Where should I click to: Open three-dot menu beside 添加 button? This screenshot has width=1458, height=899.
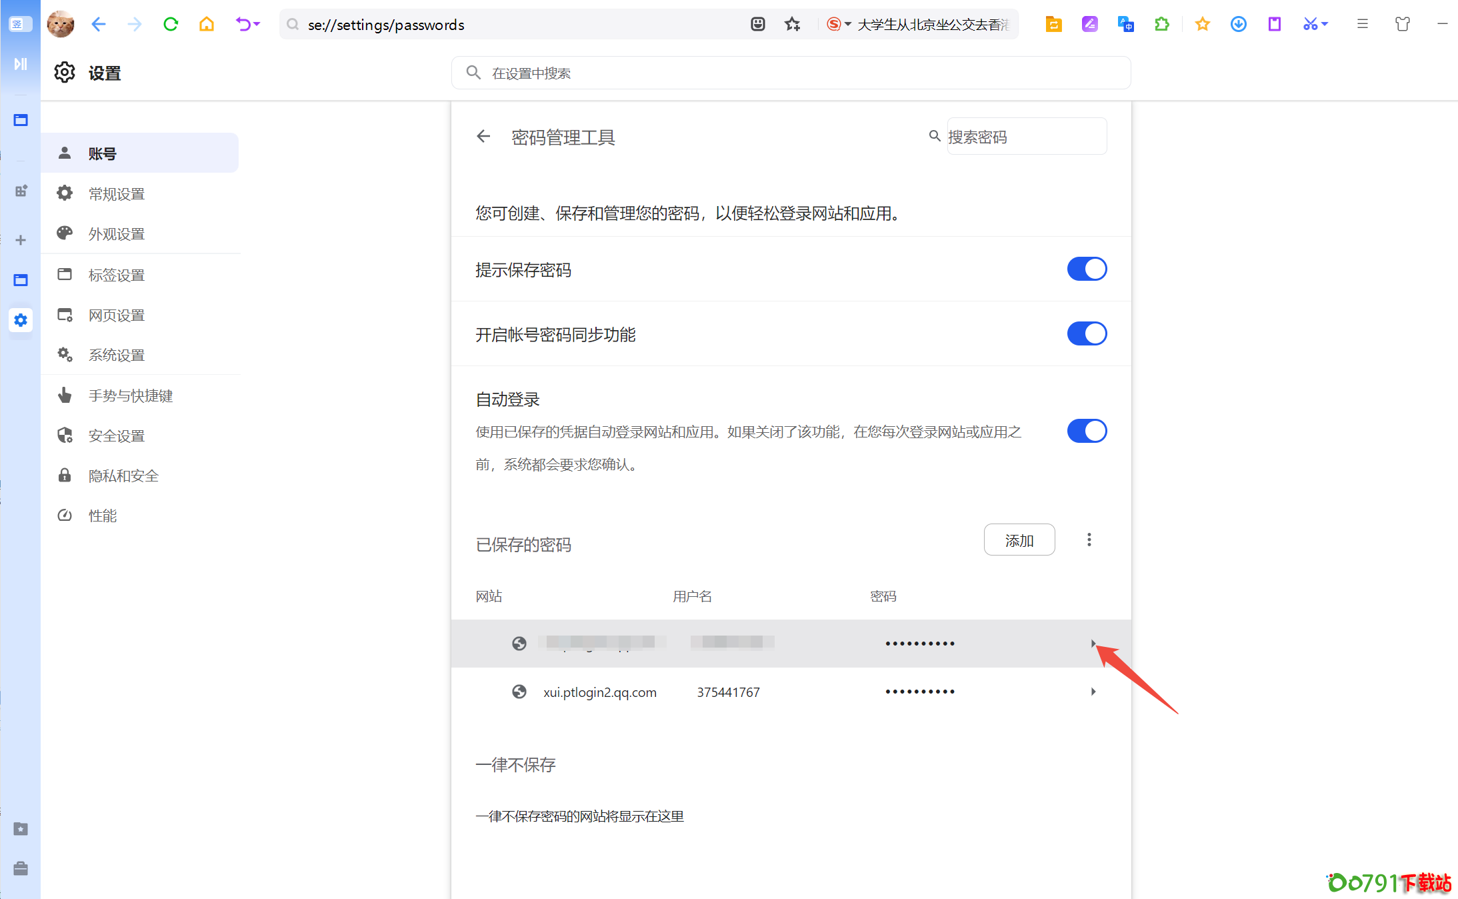pyautogui.click(x=1089, y=540)
